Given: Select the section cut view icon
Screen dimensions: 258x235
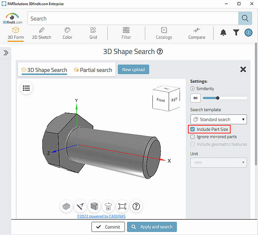Looking at the screenshot, I should pos(94,206).
